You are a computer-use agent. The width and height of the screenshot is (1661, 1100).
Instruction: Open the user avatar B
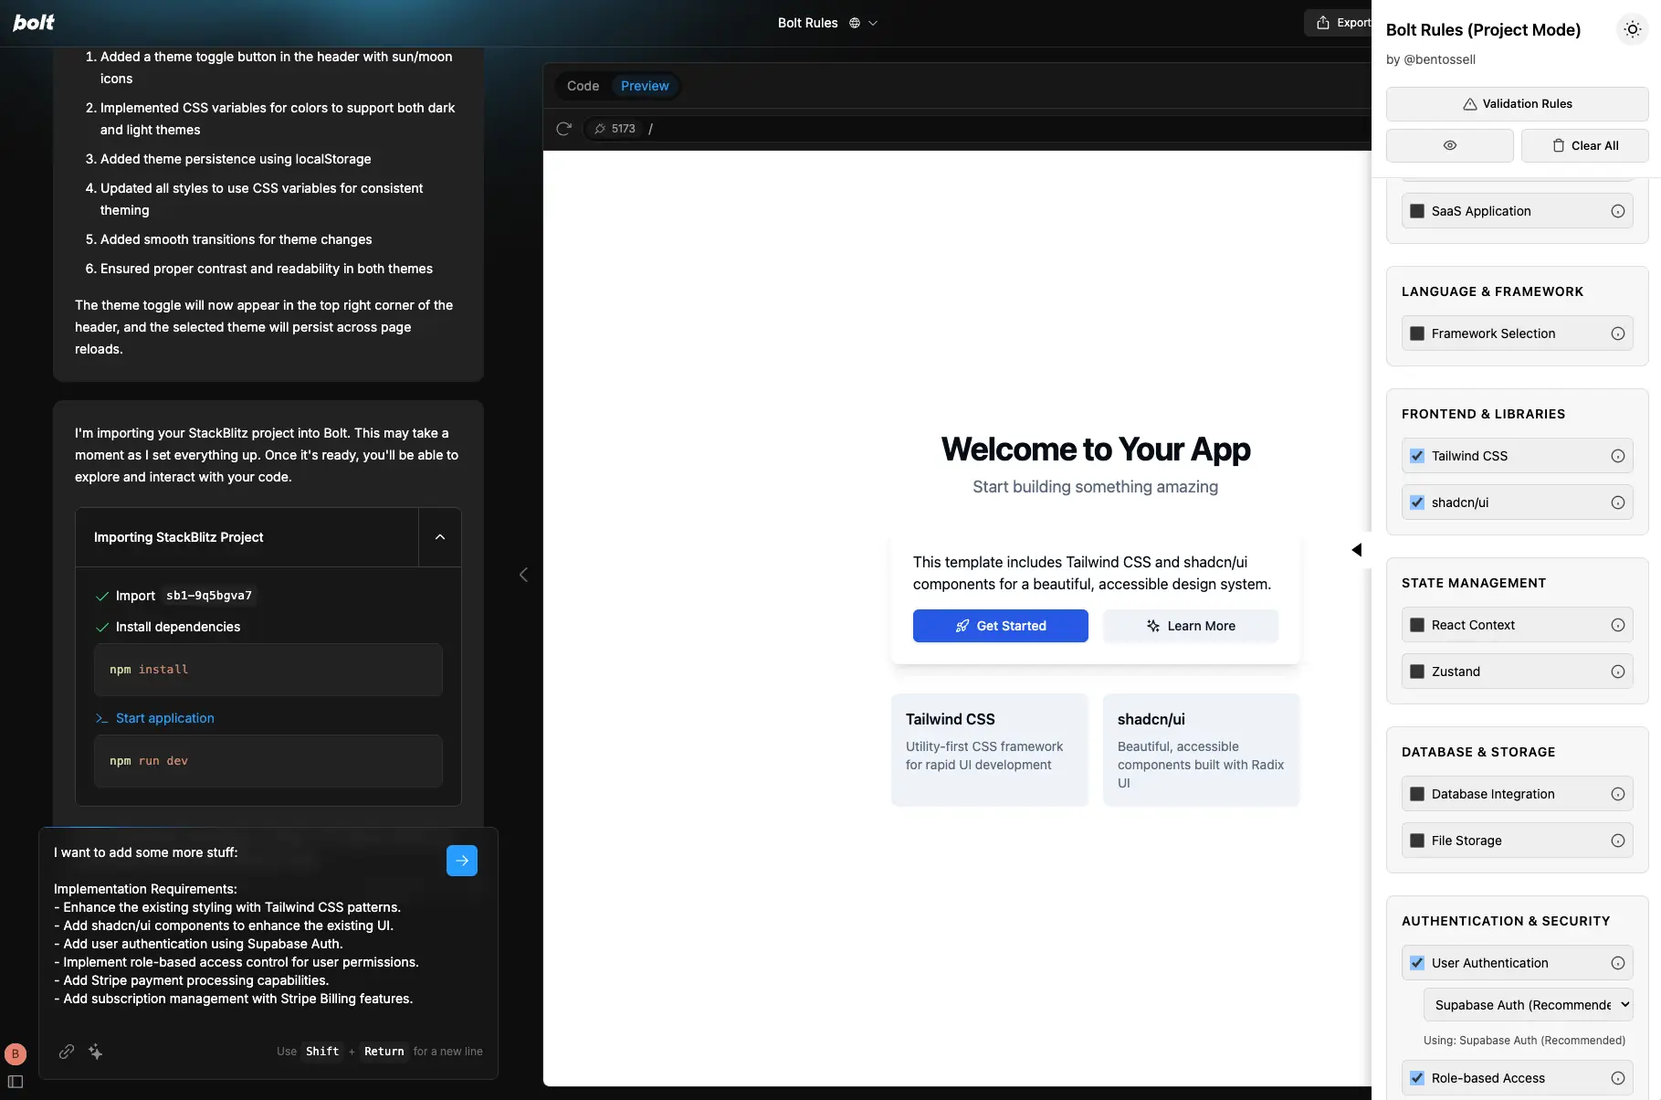pyautogui.click(x=16, y=1054)
